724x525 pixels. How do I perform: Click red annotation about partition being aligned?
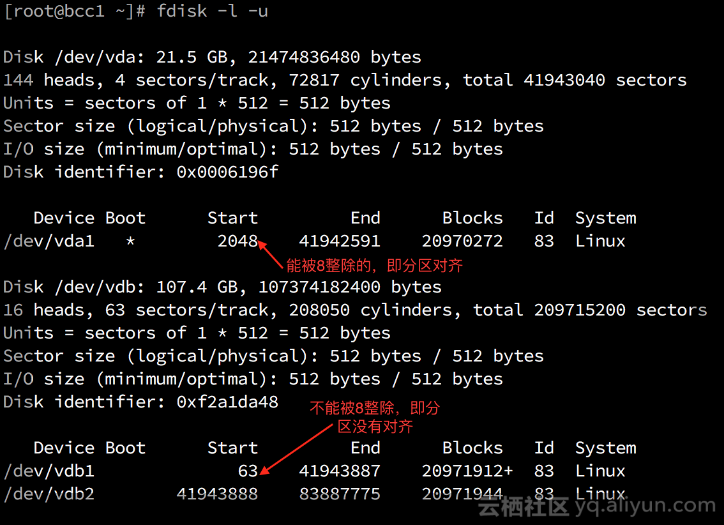pyautogui.click(x=374, y=266)
